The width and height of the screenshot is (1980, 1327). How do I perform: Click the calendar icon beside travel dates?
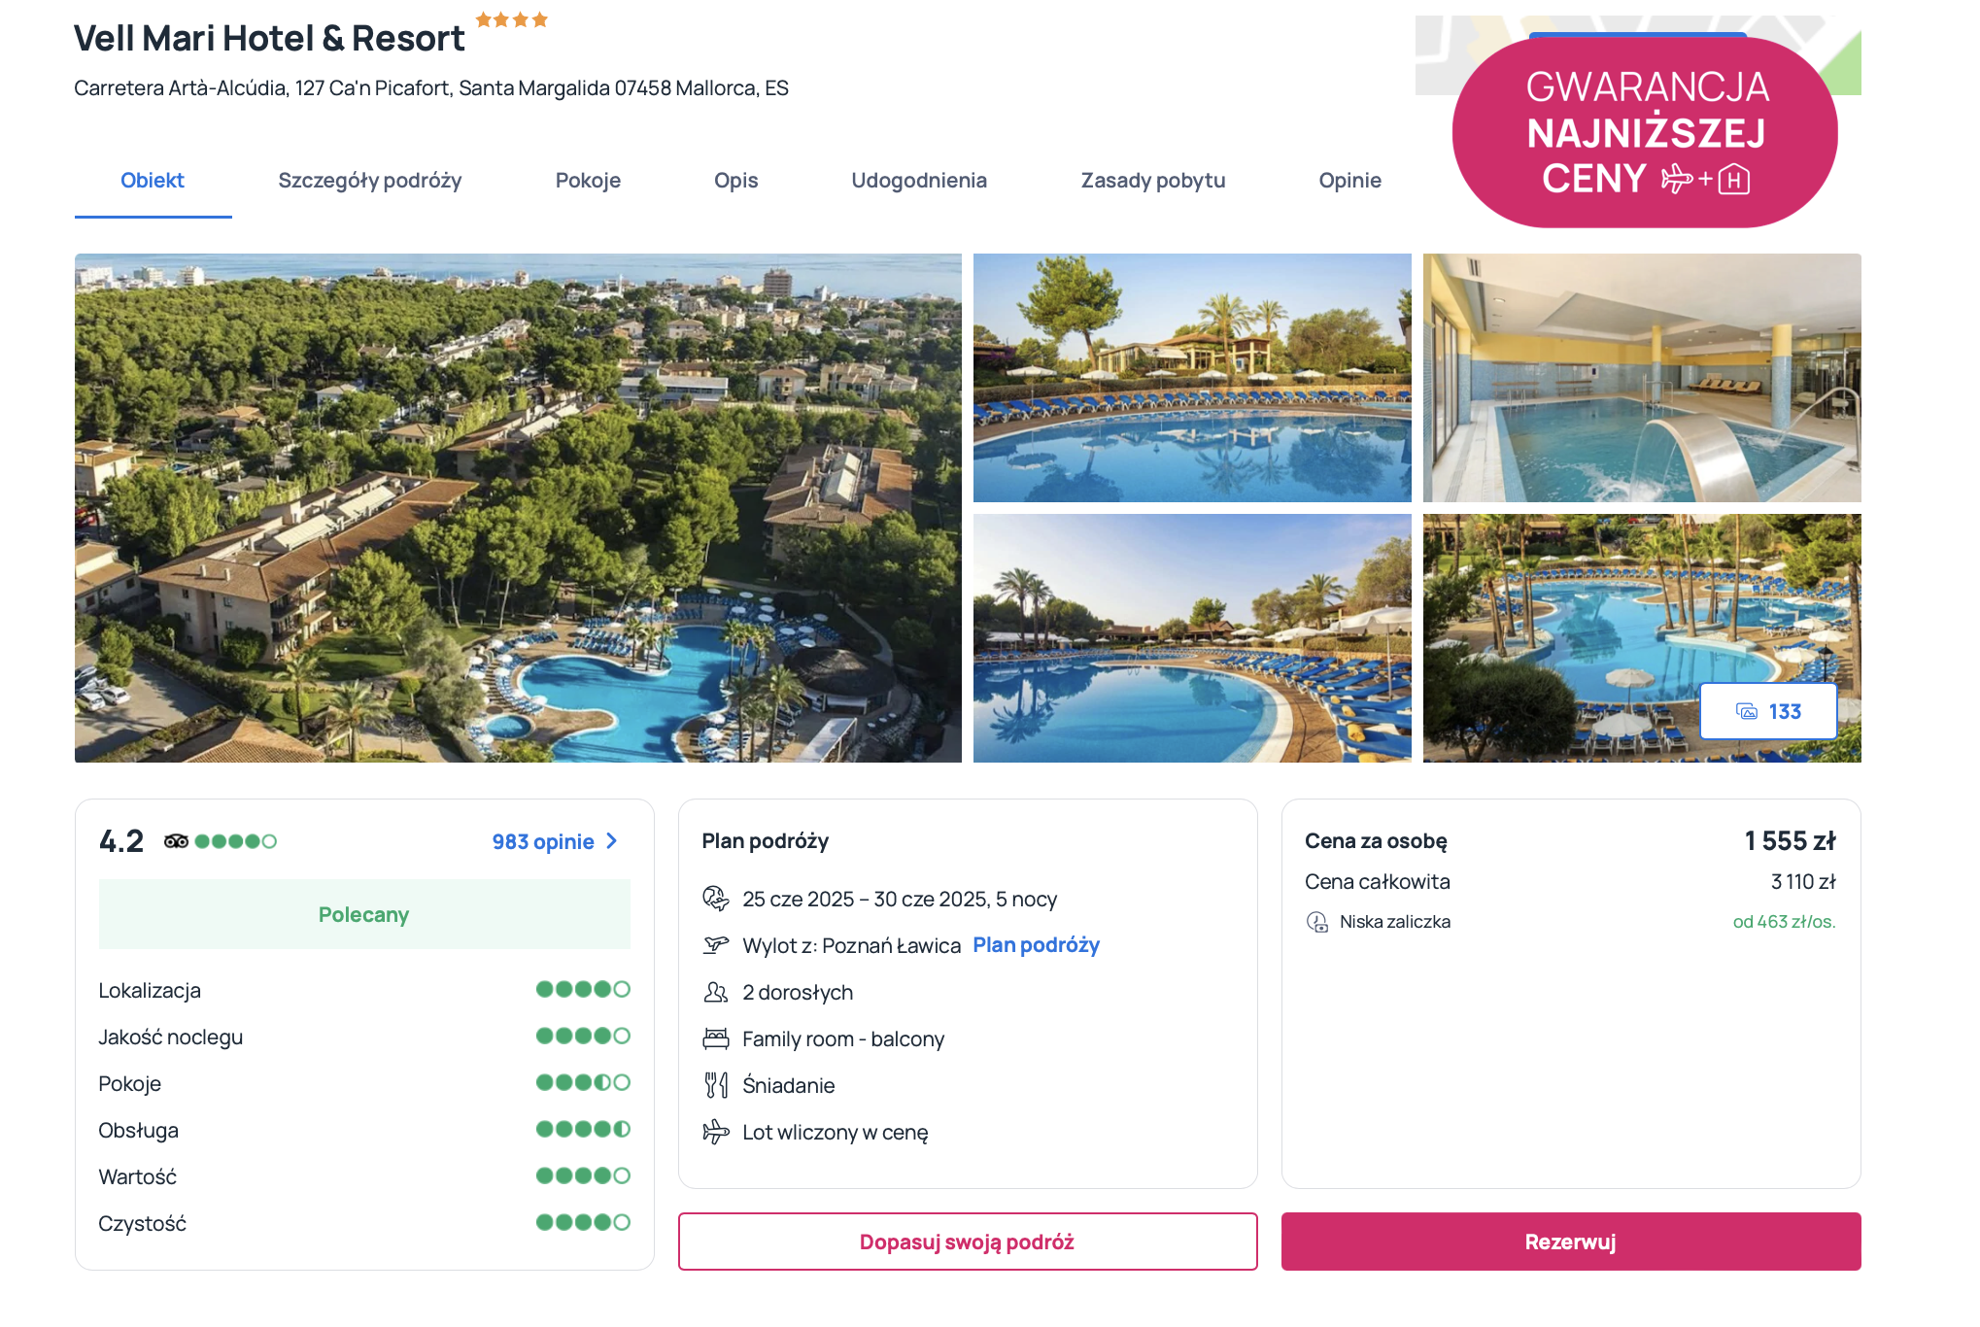716,899
